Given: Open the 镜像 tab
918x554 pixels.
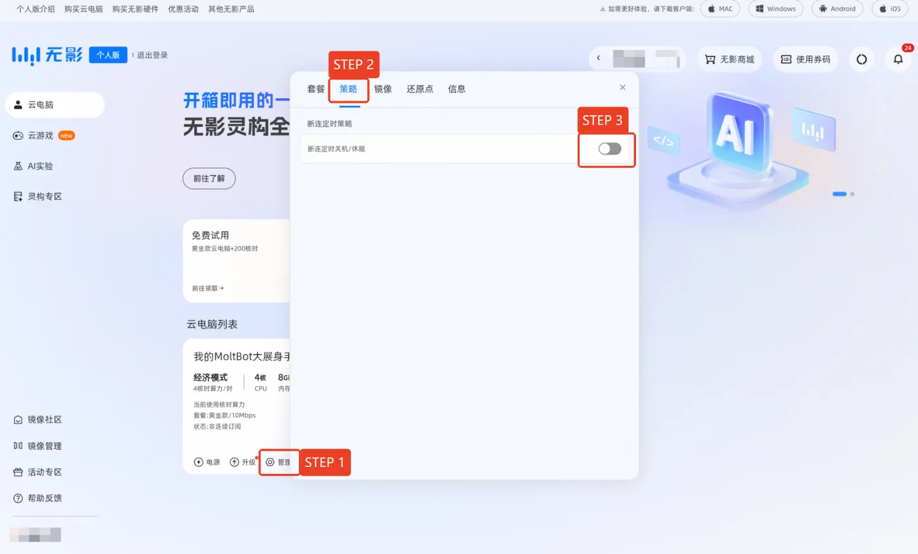Looking at the screenshot, I should click(383, 89).
